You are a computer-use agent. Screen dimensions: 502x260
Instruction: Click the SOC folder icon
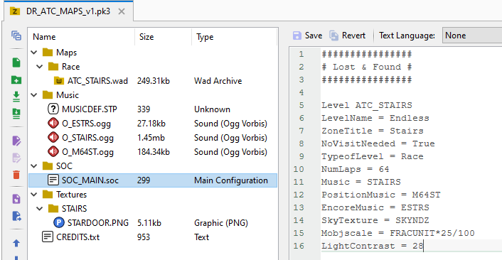pyautogui.click(x=48, y=166)
